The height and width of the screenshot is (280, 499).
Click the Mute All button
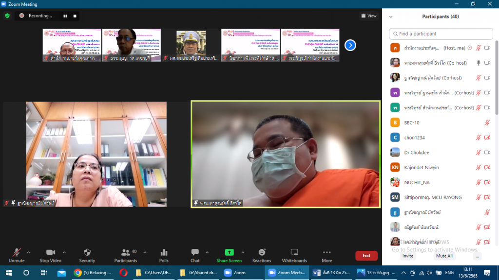(444, 256)
